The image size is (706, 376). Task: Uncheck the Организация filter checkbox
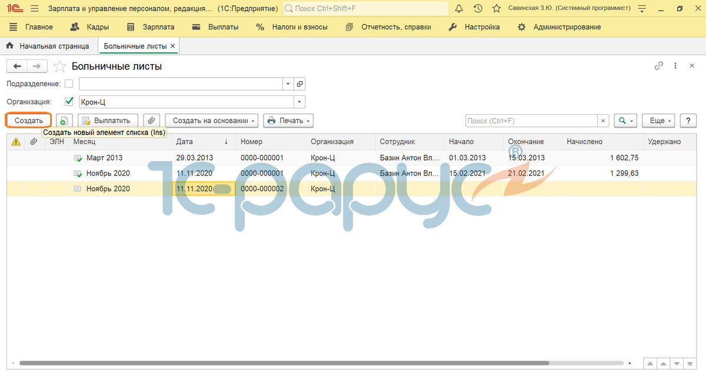coord(69,101)
